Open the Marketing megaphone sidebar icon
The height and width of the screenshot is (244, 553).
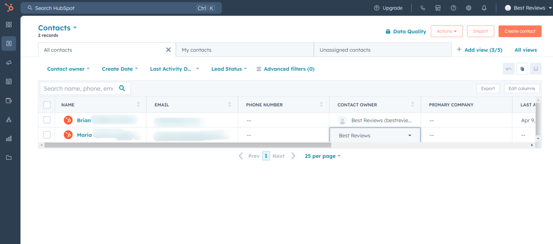[9, 63]
